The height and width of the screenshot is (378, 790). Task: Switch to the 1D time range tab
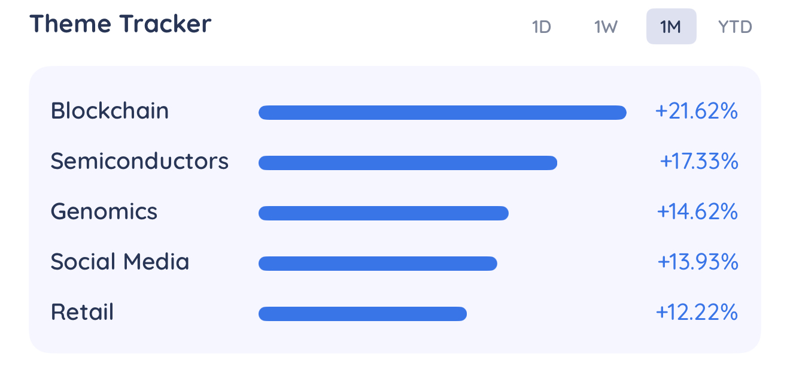[x=541, y=27]
